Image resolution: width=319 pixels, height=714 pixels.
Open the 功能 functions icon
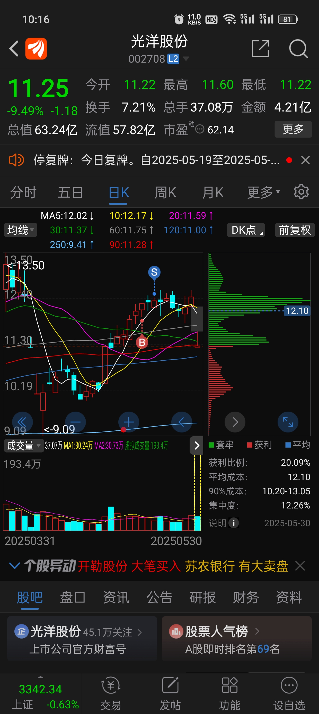[229, 693]
